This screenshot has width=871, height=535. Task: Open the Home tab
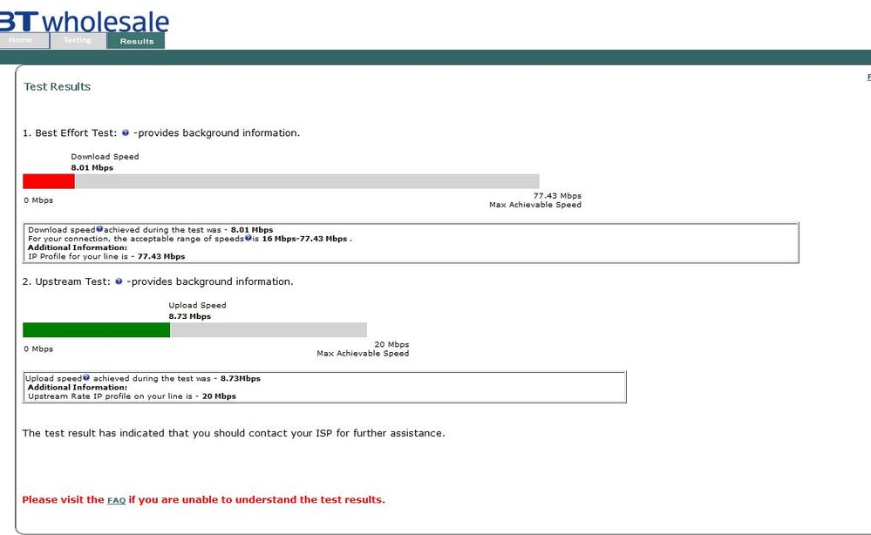tap(24, 40)
